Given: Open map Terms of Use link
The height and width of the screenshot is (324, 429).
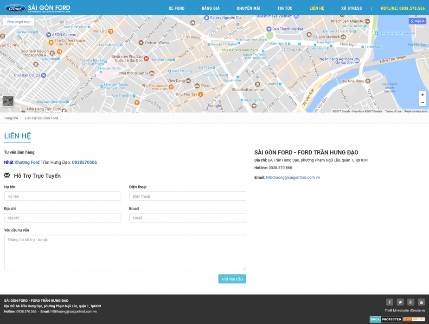Looking at the screenshot, I should click(x=393, y=112).
